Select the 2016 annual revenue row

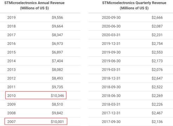40,43
